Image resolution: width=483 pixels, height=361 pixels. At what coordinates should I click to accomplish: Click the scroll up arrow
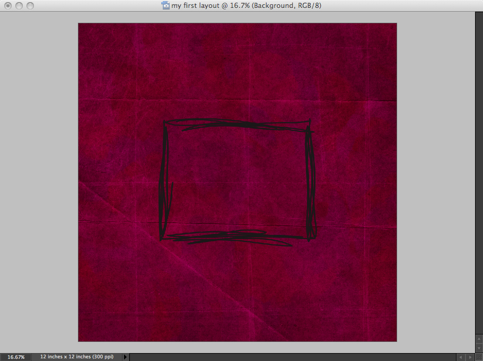[x=479, y=340]
